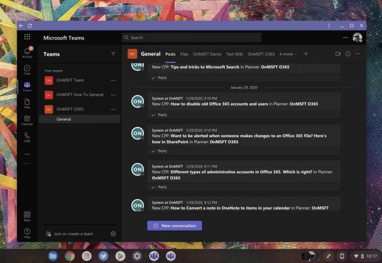Start a New conversation
Image resolution: width=382 pixels, height=263 pixels.
pyautogui.click(x=175, y=226)
